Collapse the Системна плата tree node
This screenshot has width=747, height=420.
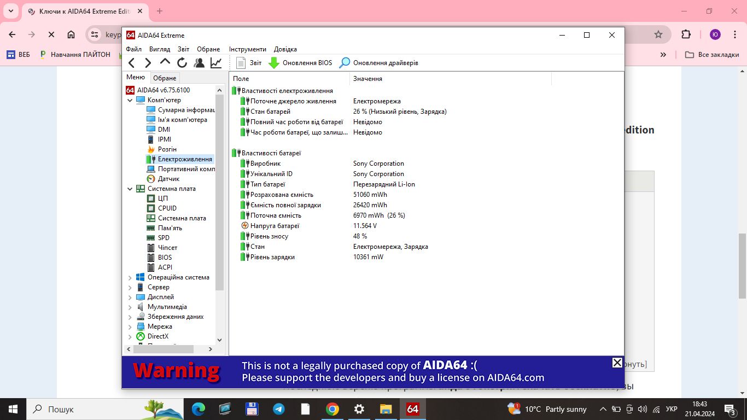click(x=130, y=189)
